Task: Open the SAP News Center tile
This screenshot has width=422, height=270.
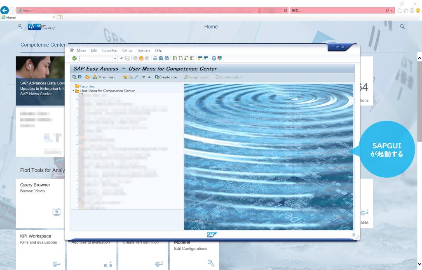Action: click(x=40, y=81)
